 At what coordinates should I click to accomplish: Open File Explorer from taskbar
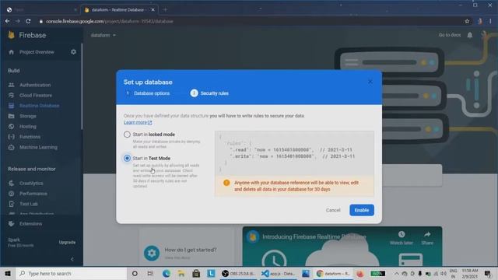point(181,273)
